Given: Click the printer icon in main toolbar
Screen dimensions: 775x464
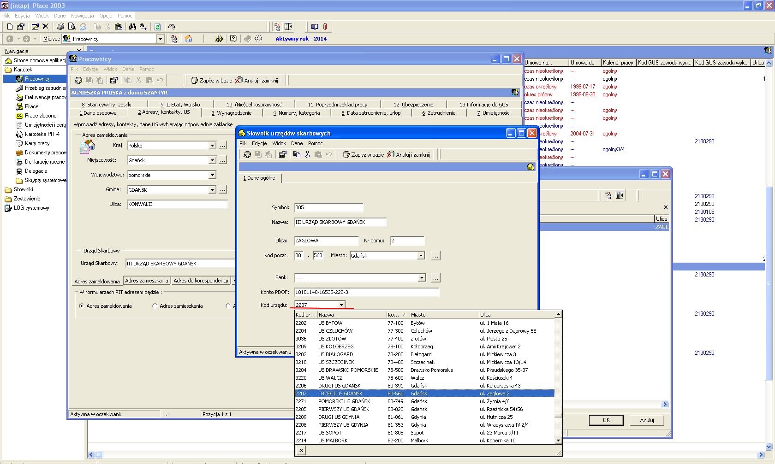Looking at the screenshot, I should tap(60, 27).
